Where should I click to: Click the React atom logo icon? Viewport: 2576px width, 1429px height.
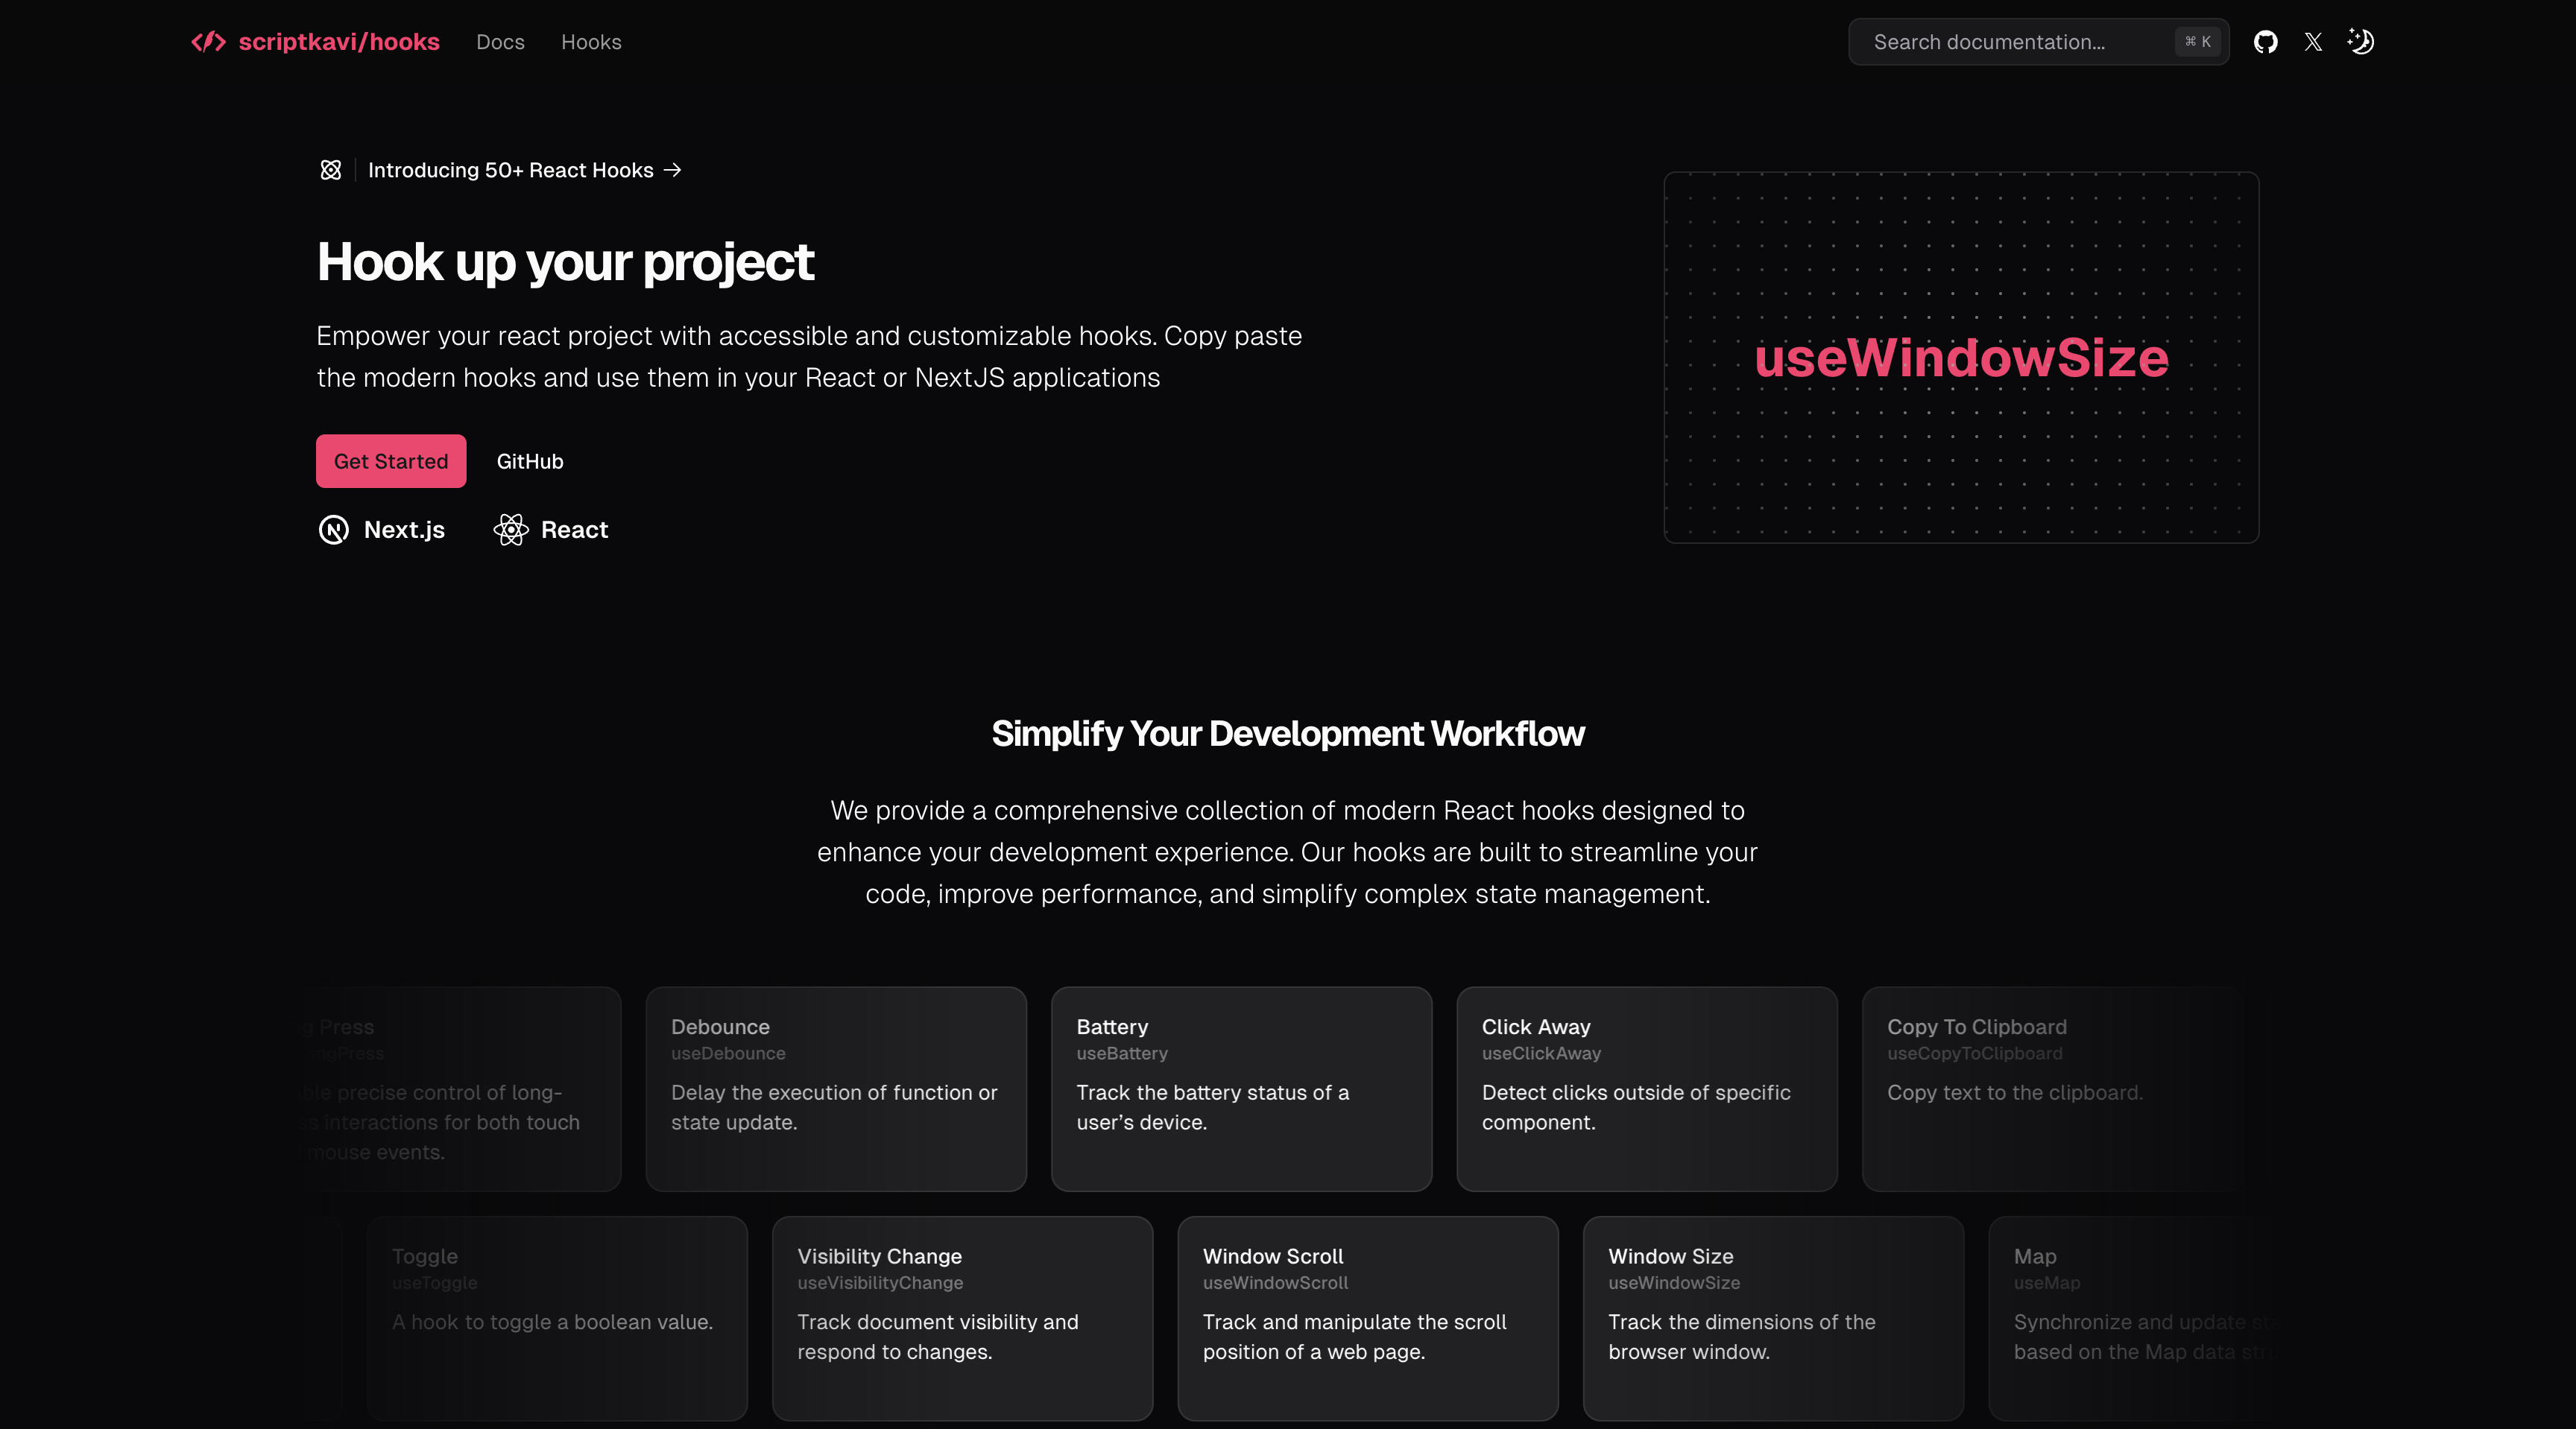coord(510,530)
